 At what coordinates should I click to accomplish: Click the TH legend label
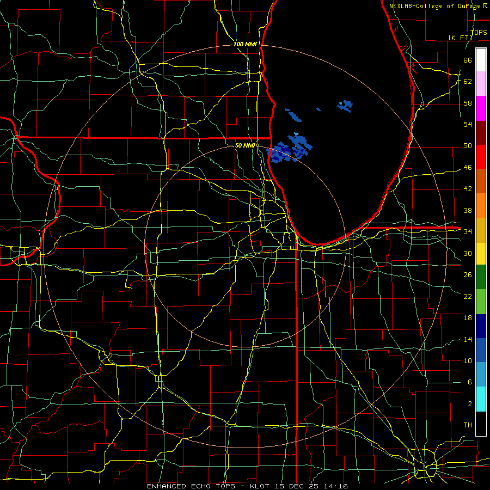tap(468, 425)
